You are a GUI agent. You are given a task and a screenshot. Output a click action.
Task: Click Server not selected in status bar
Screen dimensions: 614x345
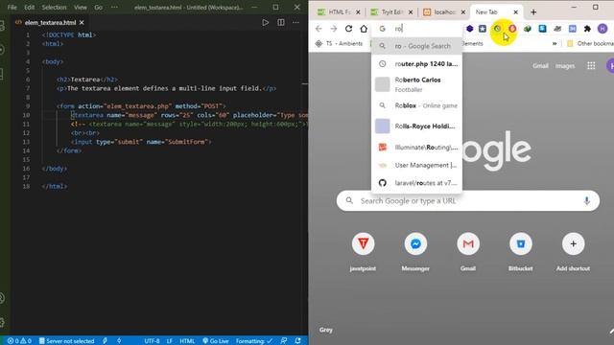[x=66, y=341]
